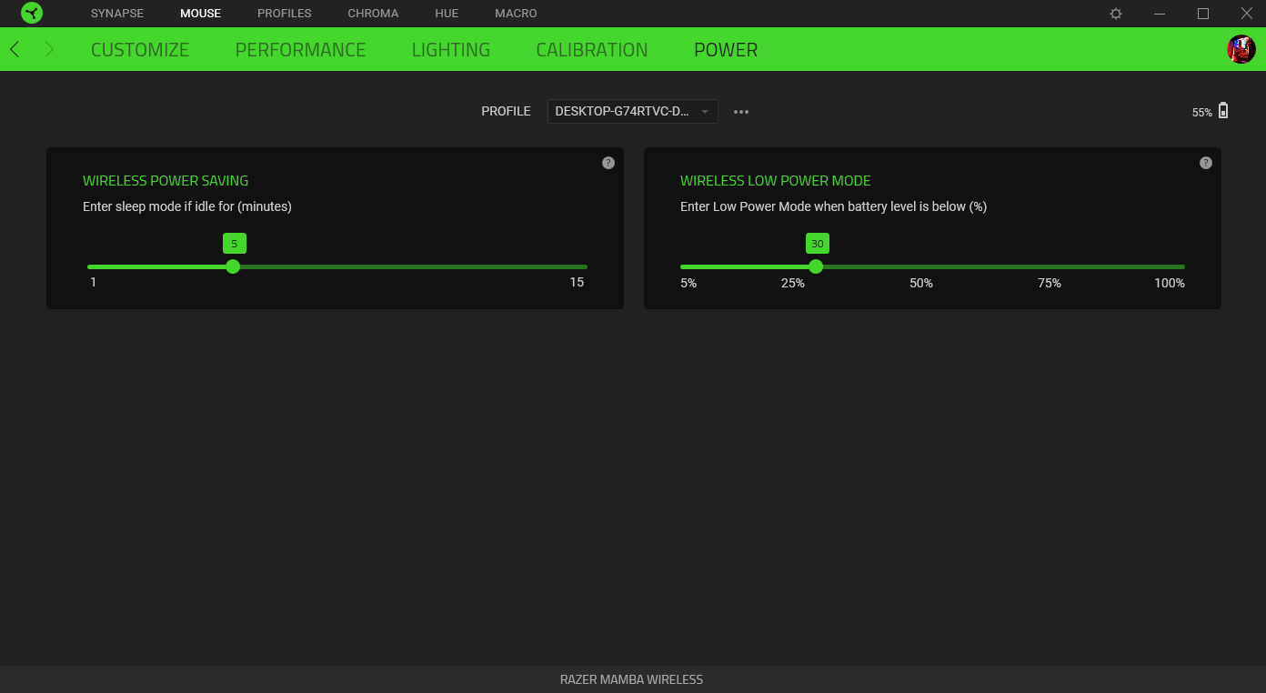Click the Razer logo icon
Viewport: 1266px width, 693px height.
click(x=32, y=14)
